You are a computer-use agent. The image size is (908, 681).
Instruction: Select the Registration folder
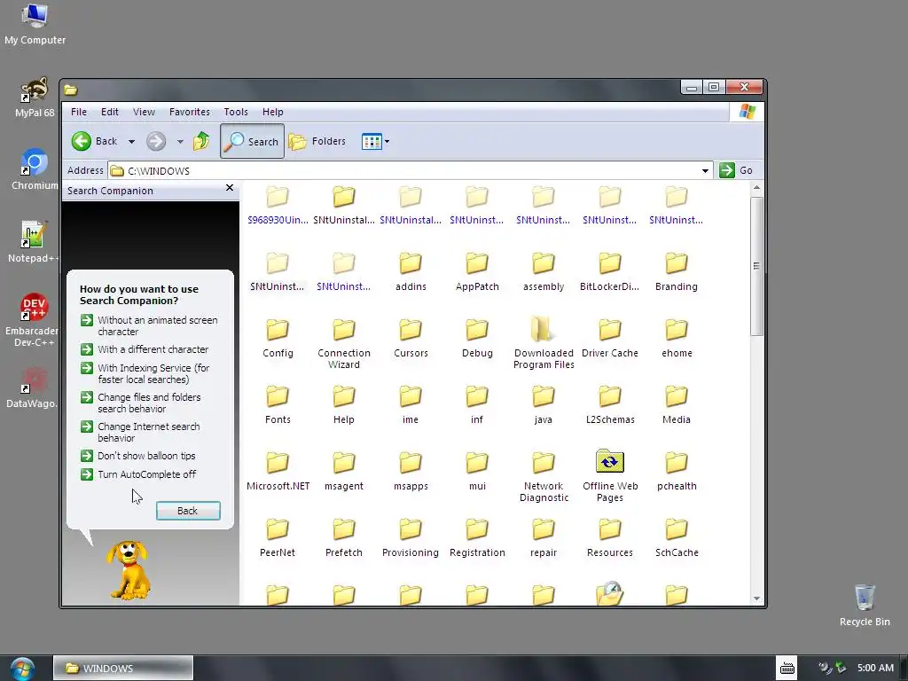pos(477,538)
